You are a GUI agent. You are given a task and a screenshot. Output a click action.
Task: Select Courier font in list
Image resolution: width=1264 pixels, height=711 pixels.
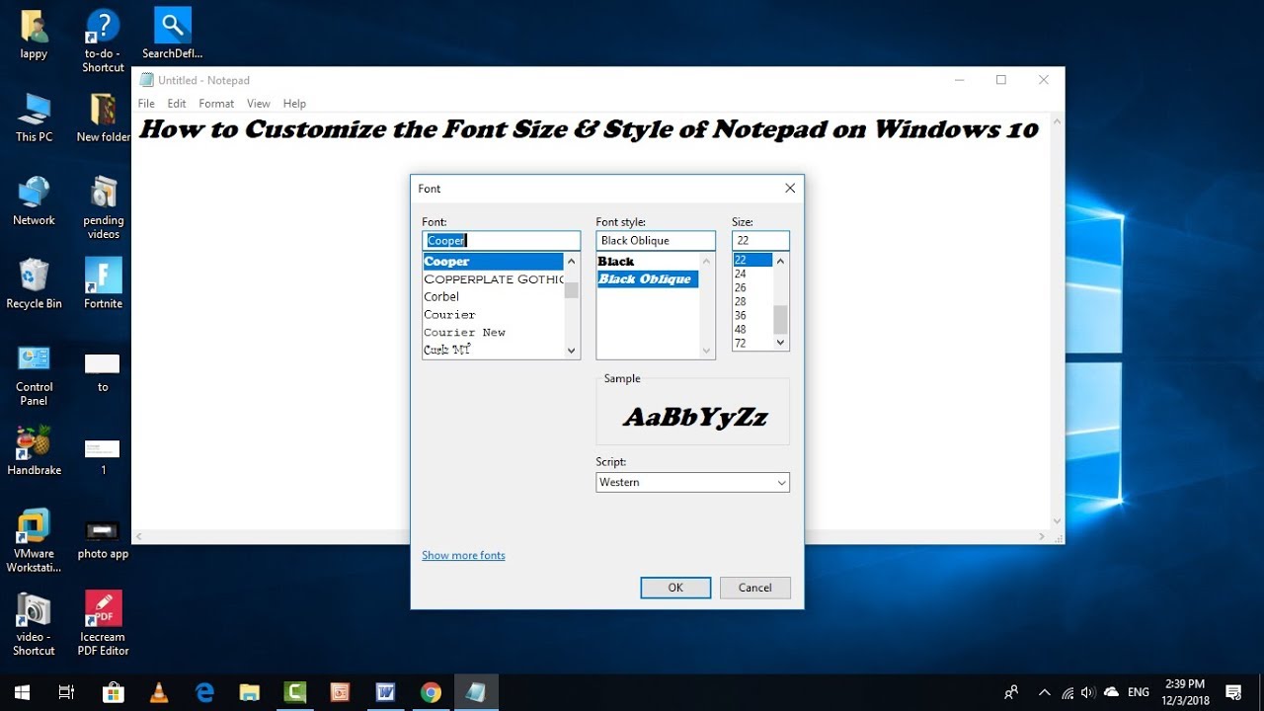point(493,314)
